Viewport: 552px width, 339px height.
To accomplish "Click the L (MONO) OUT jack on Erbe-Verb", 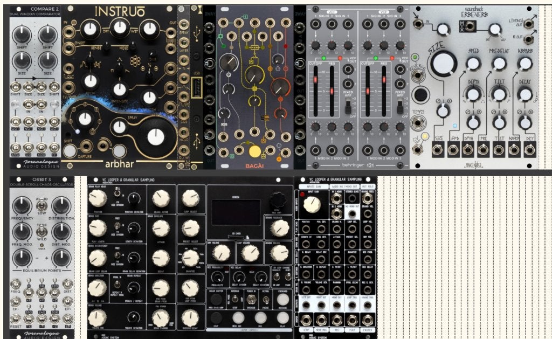I will click(x=528, y=24).
